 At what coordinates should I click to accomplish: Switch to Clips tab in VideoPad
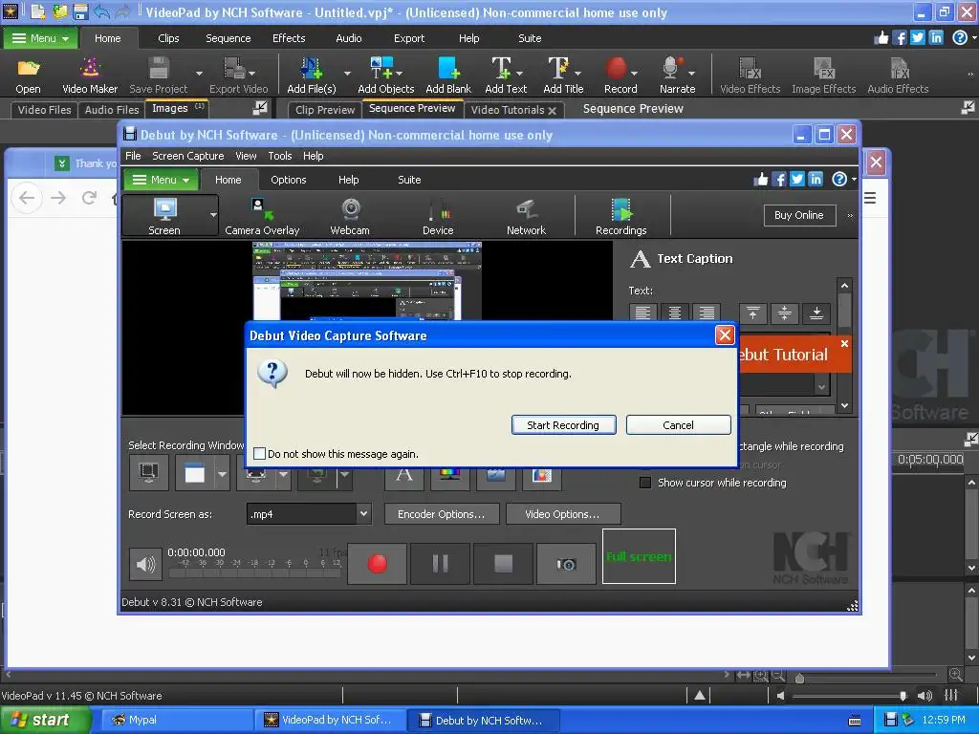pyautogui.click(x=168, y=38)
